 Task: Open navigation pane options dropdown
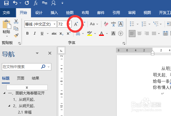click(x=37, y=53)
